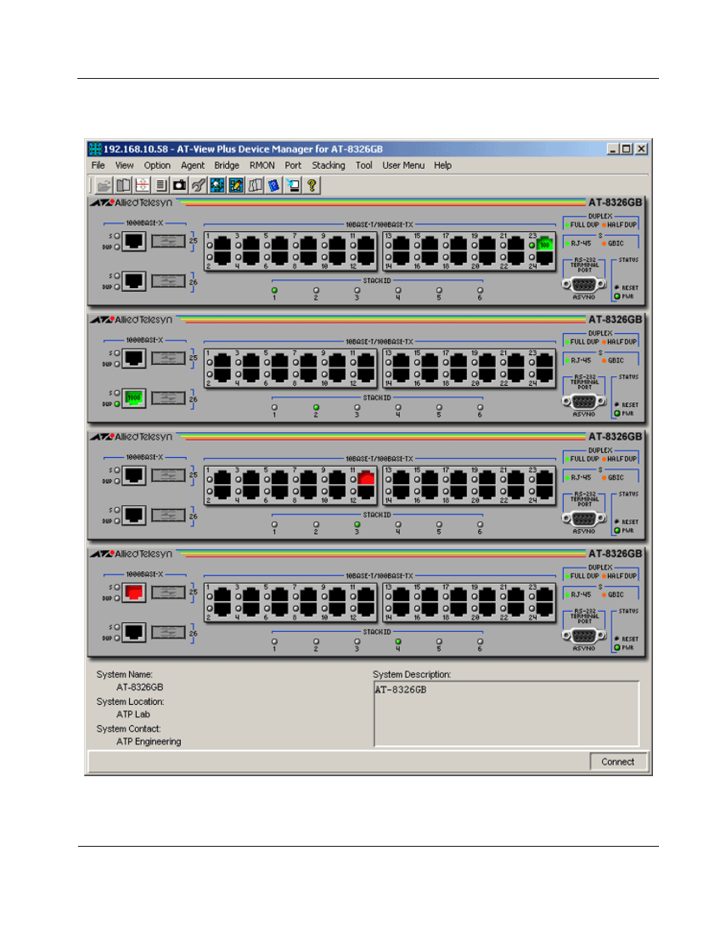This screenshot has width=716, height=927.
Task: Click the lit Stack ID 4 LED, unit 4
Action: click(398, 641)
